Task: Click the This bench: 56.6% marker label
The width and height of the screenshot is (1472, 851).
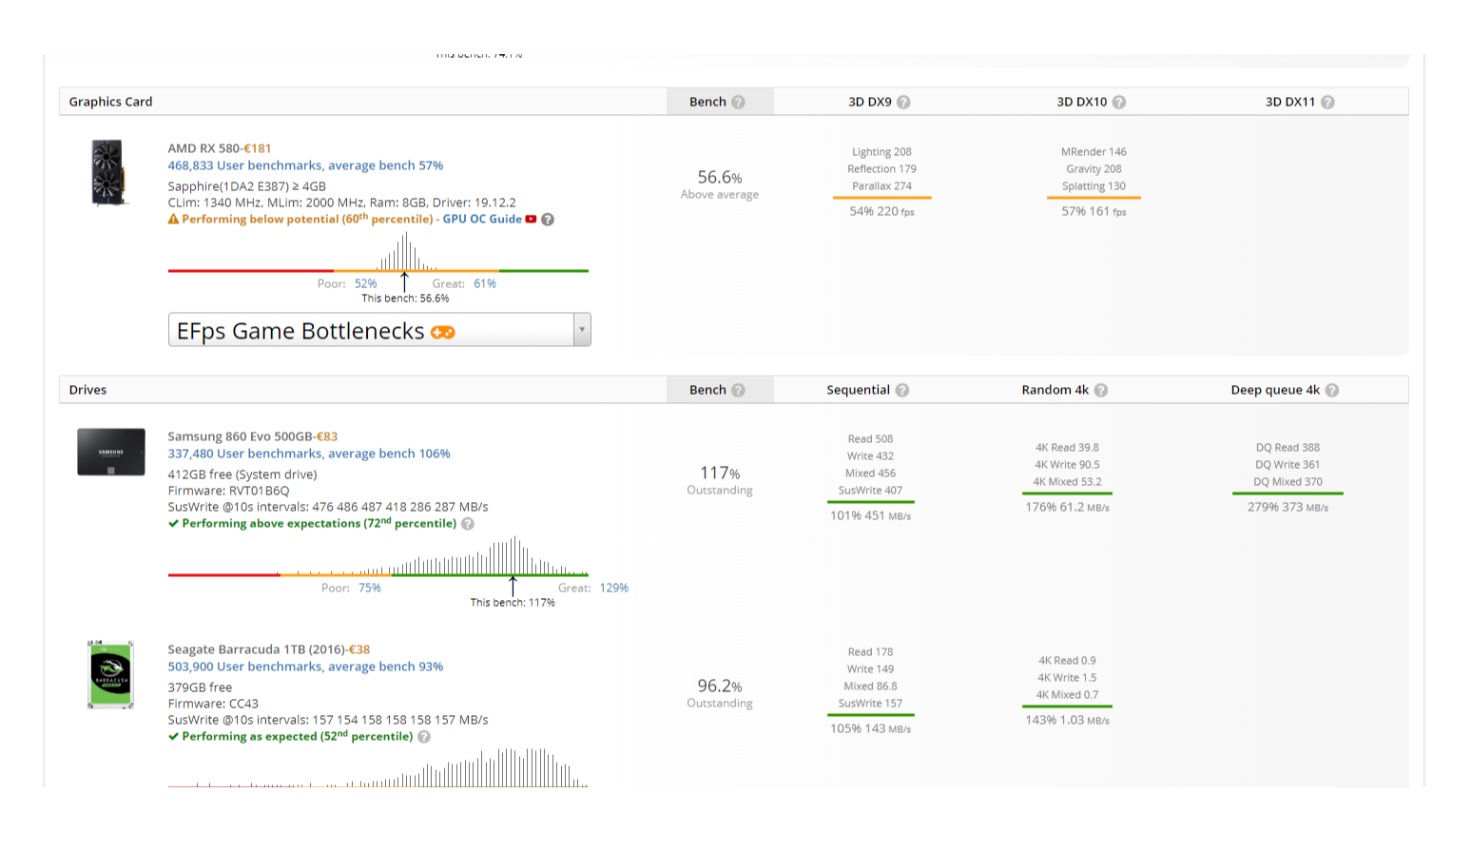Action: [405, 299]
